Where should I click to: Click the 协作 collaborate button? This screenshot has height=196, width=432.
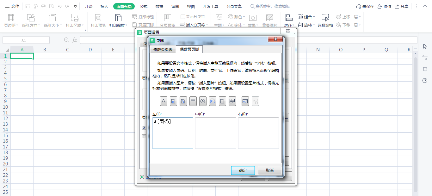(384, 6)
